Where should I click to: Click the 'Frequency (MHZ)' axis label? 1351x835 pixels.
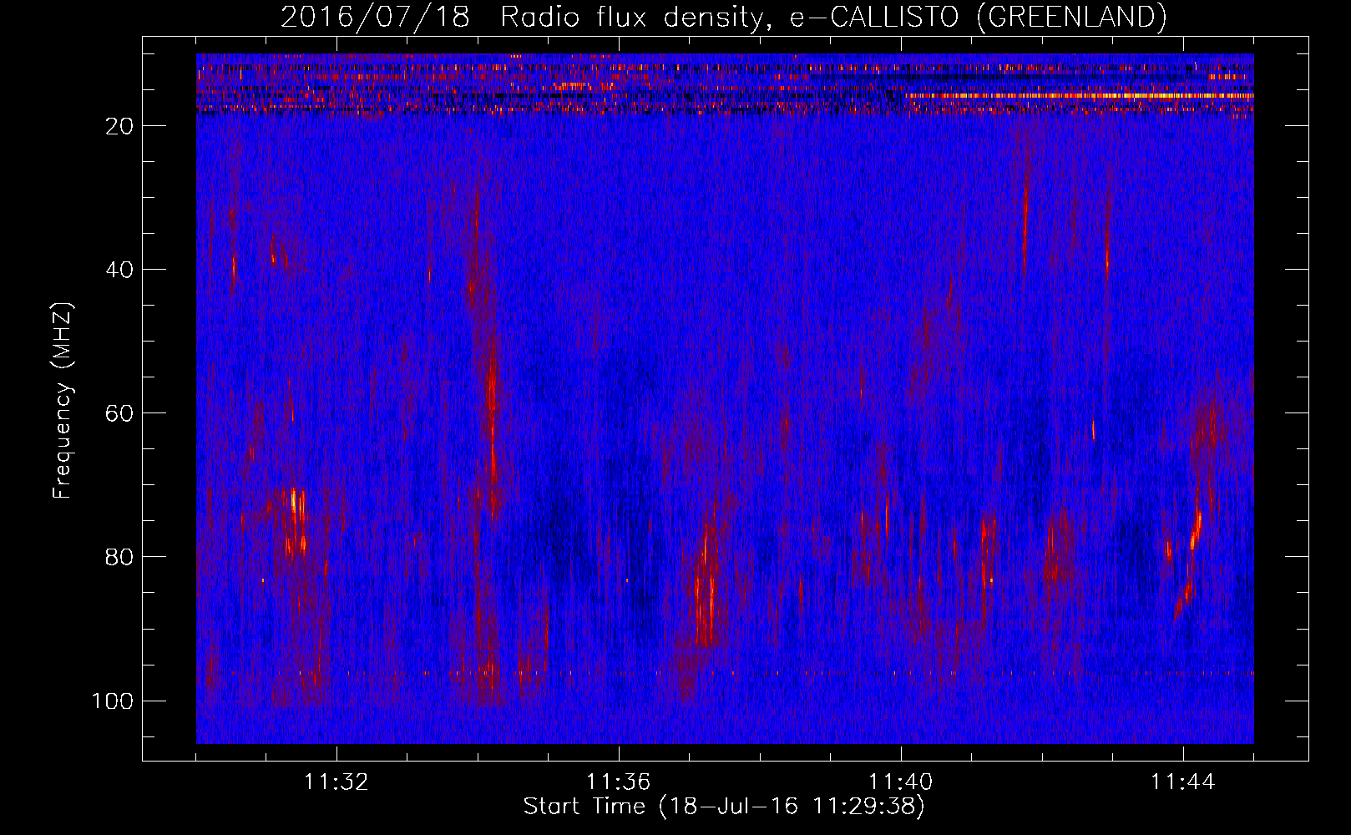pos(63,401)
